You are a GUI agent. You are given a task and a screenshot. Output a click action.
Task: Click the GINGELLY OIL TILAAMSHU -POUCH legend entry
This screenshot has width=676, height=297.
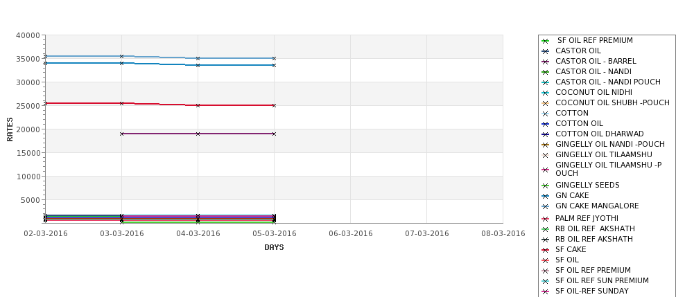coord(602,169)
